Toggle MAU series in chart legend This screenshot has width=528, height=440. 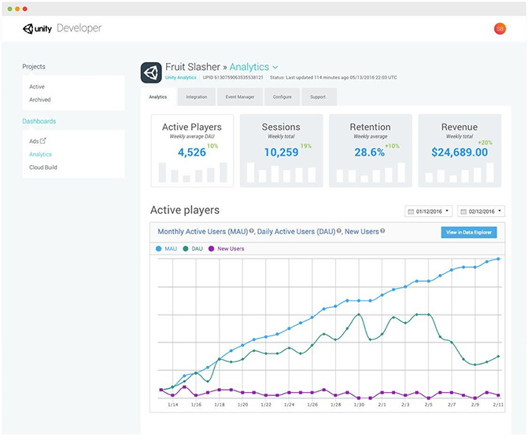166,249
